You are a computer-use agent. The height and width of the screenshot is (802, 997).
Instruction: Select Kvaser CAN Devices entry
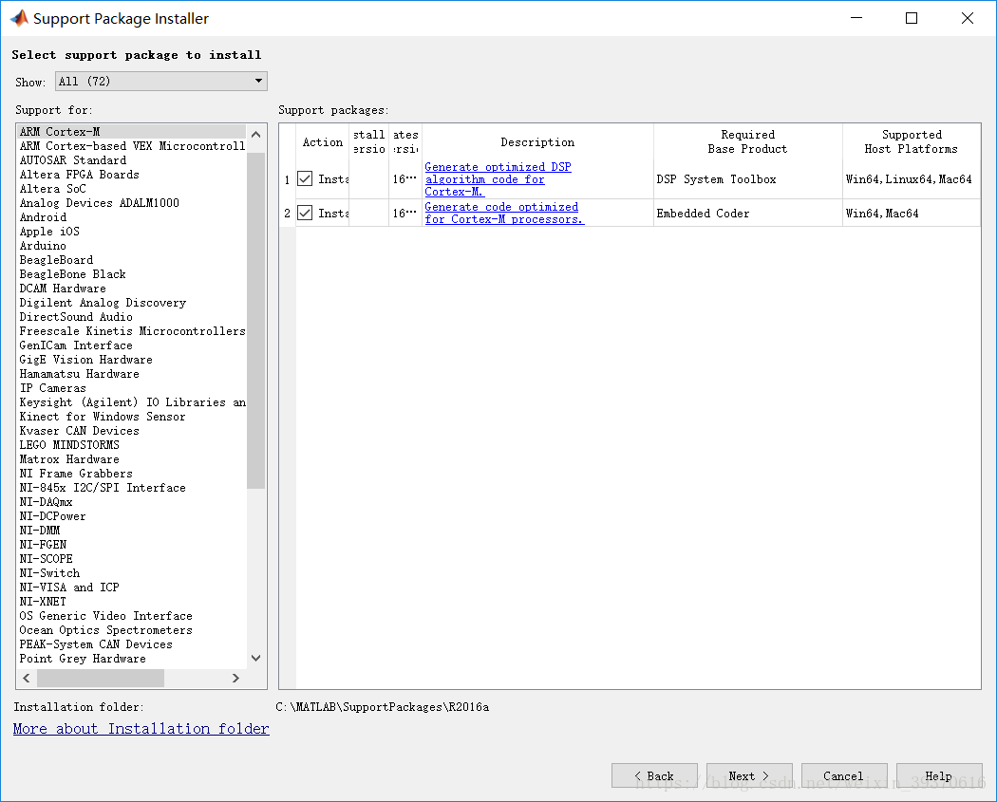(x=132, y=431)
